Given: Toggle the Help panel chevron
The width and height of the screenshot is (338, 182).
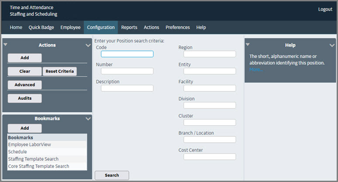Looking at the screenshot, I should (332, 45).
